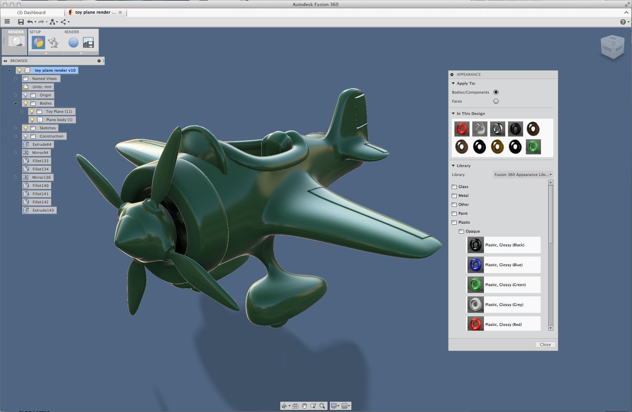Activate the Zoom magnifier tool
This screenshot has height=412, width=632.
313,406
